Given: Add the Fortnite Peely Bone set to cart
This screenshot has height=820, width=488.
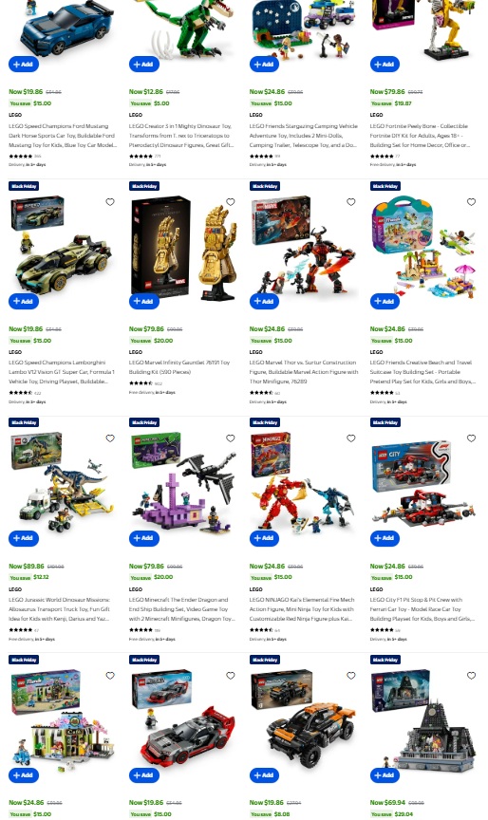Looking at the screenshot, I should (385, 64).
